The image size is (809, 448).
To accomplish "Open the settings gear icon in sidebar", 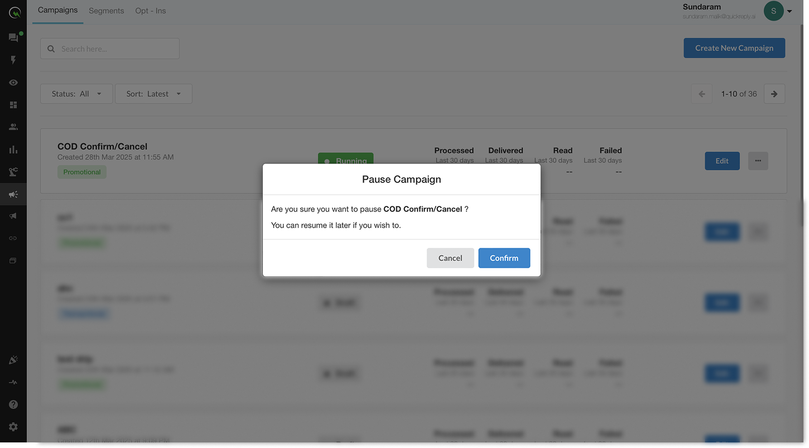I will pyautogui.click(x=13, y=427).
